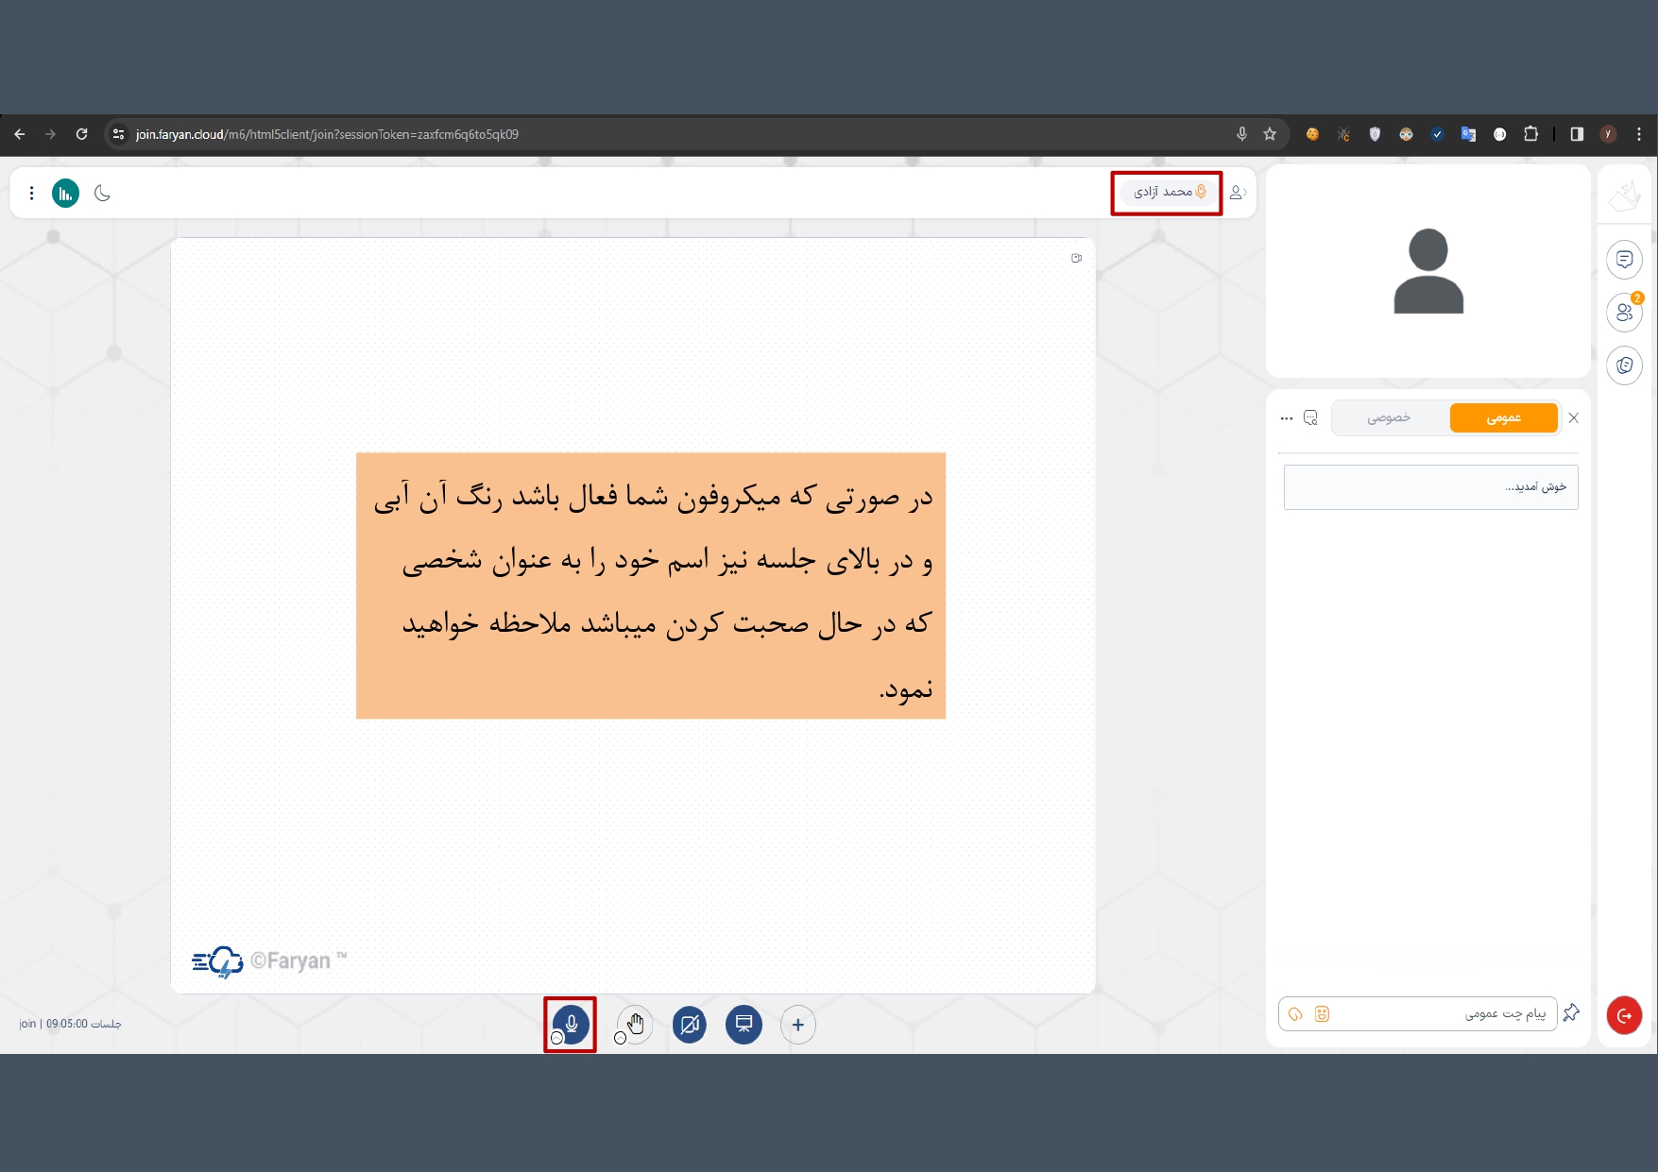
Task: Open the participants list with badge 2
Action: (1624, 313)
